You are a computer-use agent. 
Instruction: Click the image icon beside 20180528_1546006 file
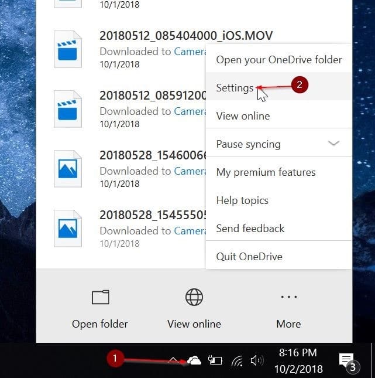[x=68, y=169]
